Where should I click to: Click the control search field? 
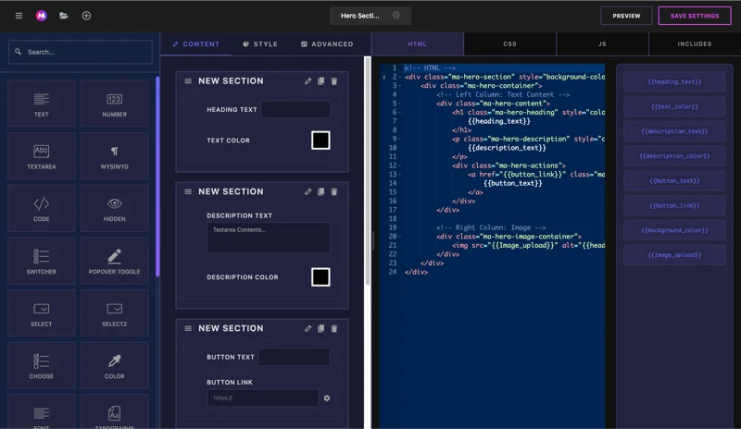(x=81, y=52)
